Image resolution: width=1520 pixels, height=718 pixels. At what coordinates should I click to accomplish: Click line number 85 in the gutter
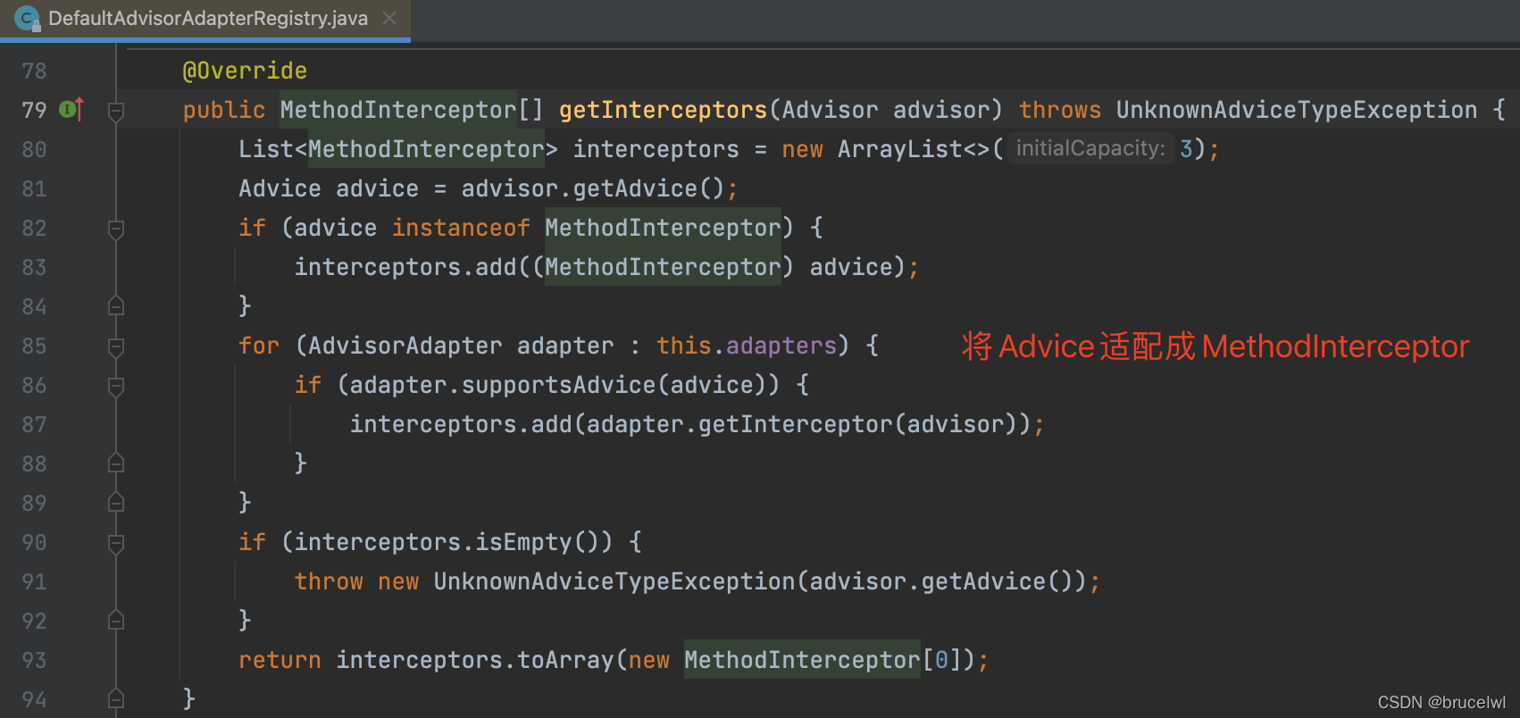34,346
